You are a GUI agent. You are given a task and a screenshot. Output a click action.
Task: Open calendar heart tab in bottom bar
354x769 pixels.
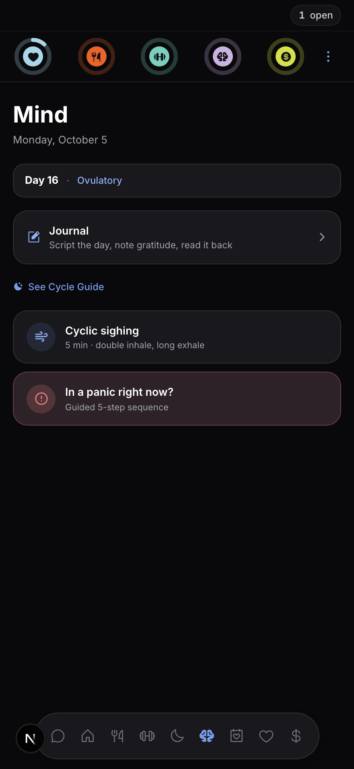coord(237,736)
